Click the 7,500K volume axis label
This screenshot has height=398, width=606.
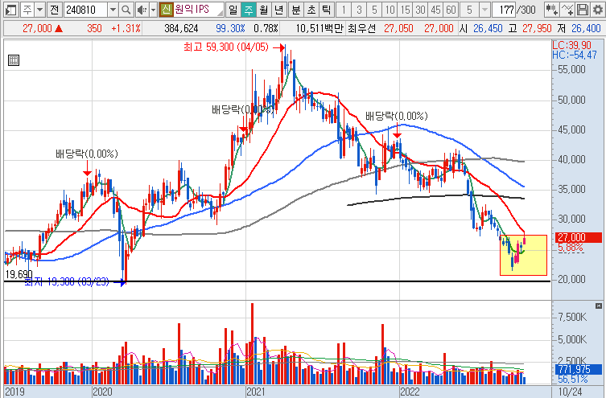(572, 317)
